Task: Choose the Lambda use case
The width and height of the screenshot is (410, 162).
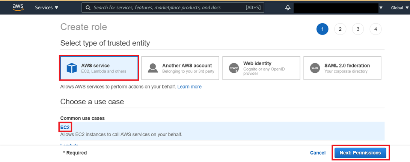Action: click(x=69, y=144)
